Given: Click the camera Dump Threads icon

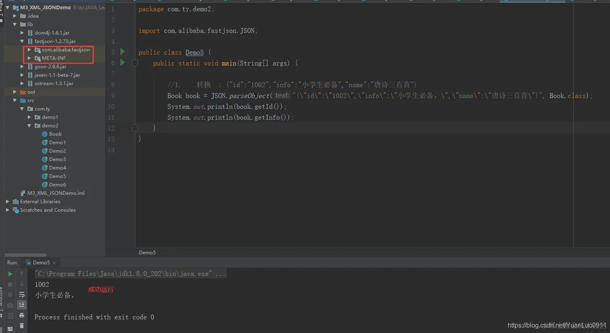Looking at the screenshot, I should 10,305.
